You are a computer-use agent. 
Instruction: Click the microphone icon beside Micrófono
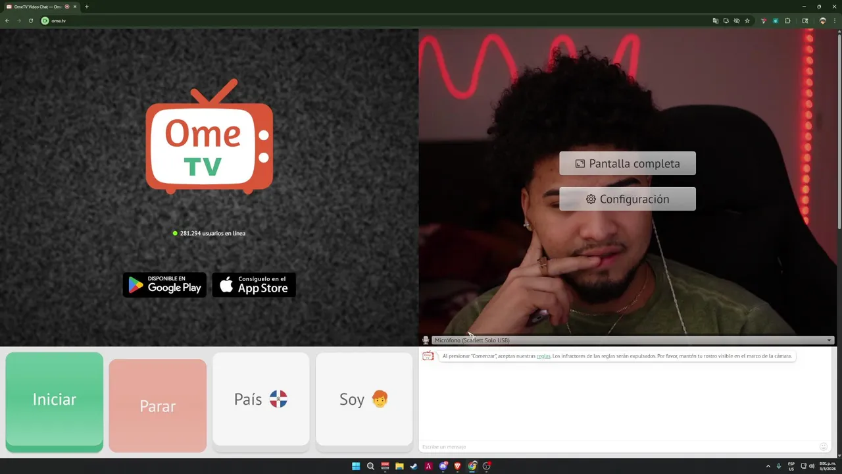point(426,340)
